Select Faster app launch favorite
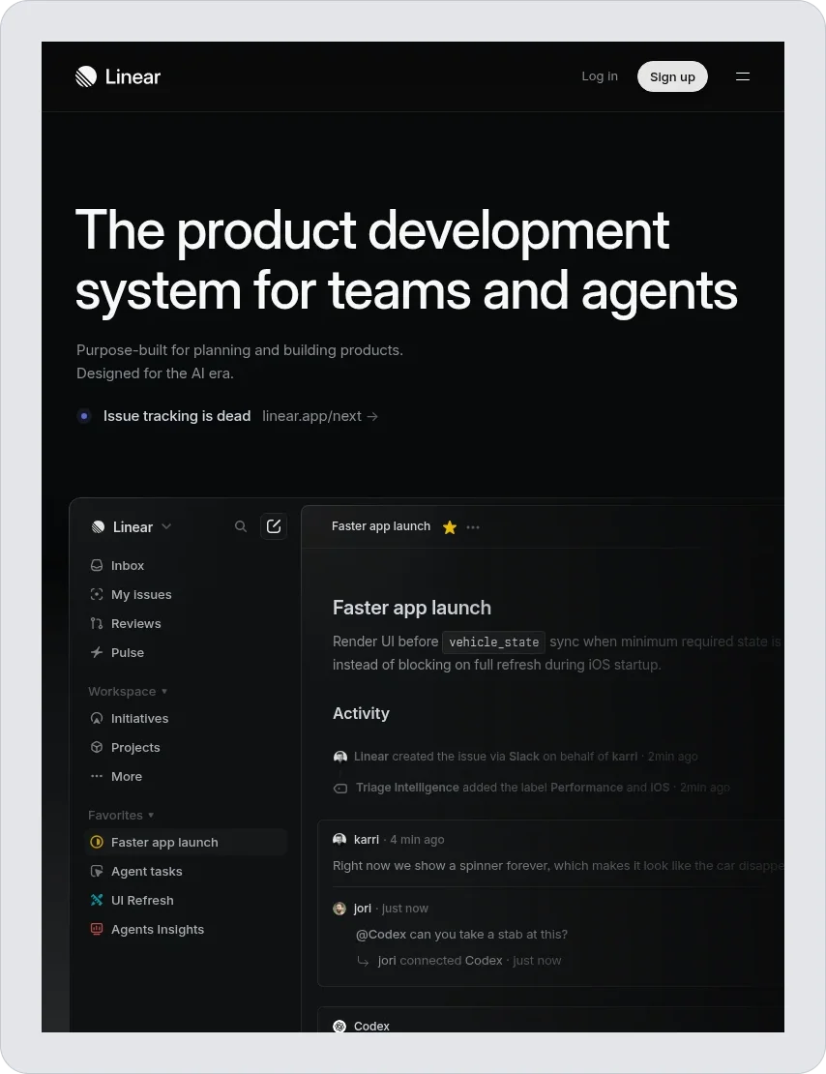The width and height of the screenshot is (826, 1074). (x=185, y=842)
